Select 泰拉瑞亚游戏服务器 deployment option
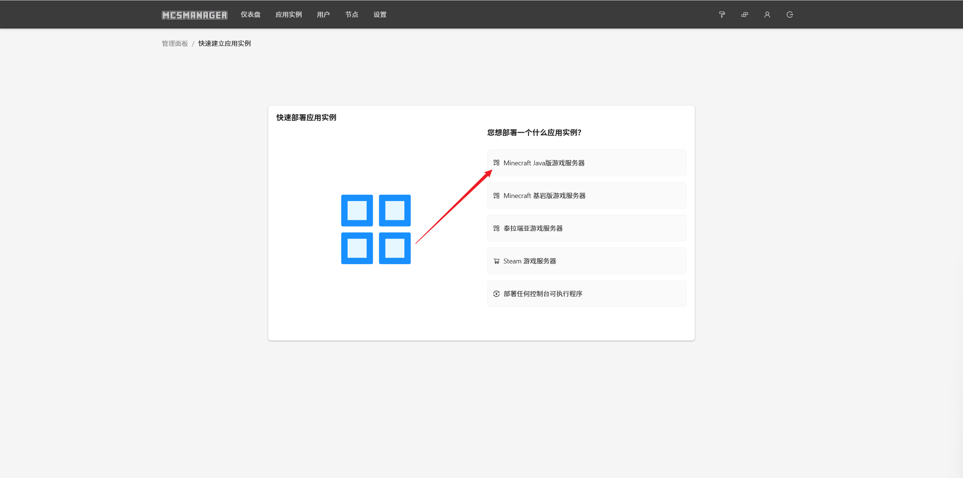 tap(587, 228)
